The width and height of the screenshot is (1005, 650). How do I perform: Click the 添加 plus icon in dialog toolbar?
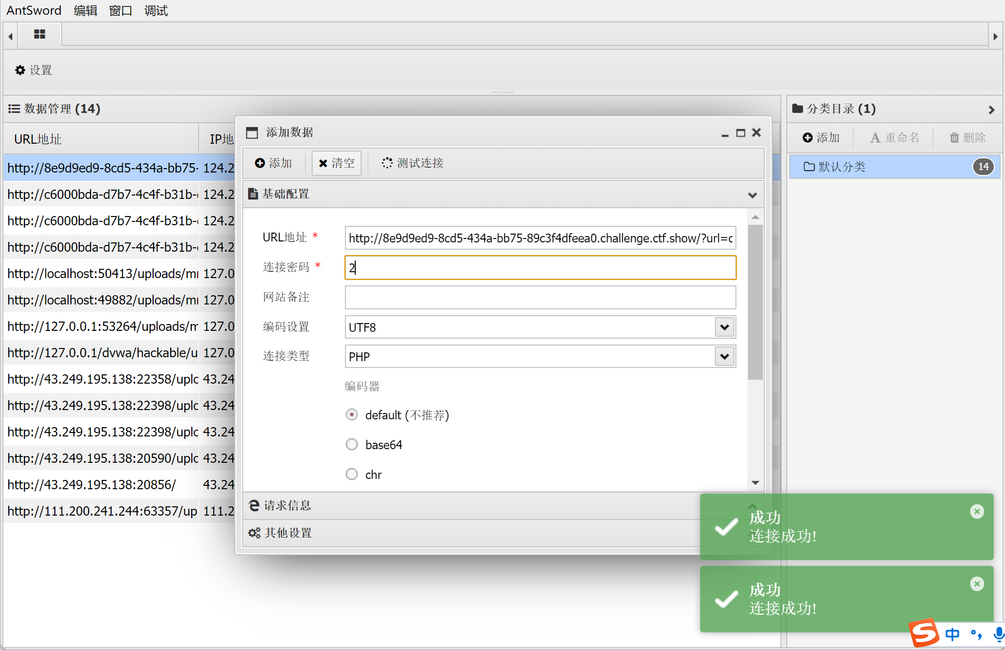coord(260,163)
